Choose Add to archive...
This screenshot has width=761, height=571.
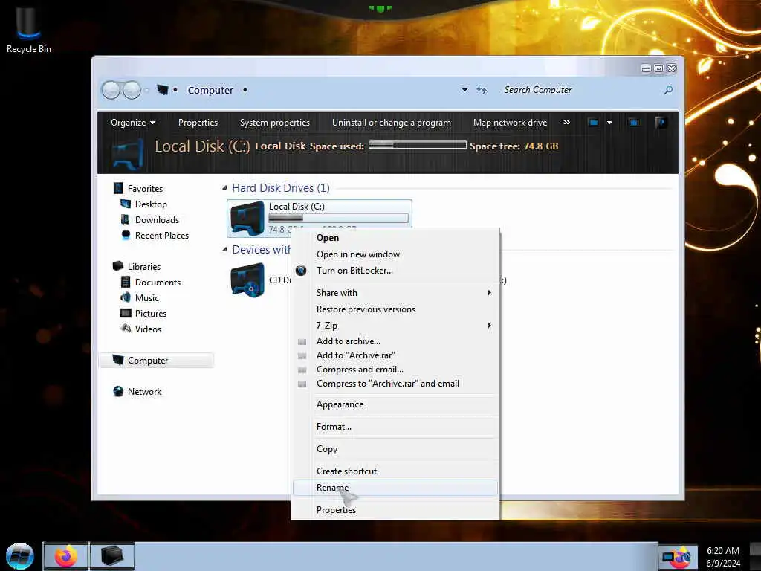[395, 341]
